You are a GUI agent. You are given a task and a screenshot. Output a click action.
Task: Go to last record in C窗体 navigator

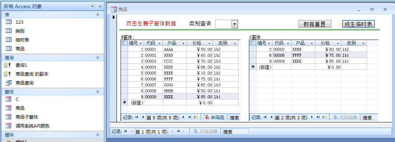tap(318, 117)
